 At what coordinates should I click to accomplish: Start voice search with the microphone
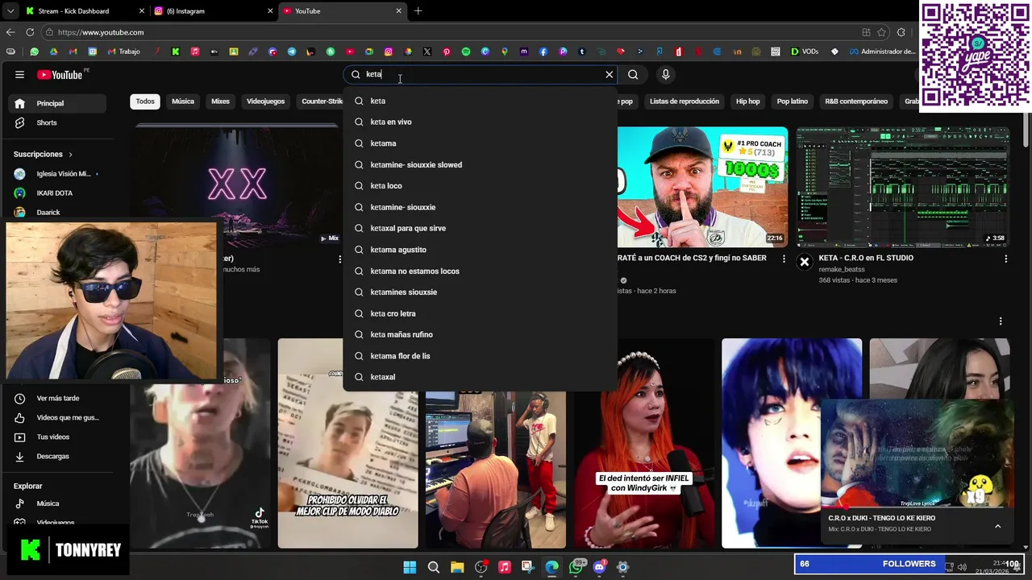coord(665,74)
